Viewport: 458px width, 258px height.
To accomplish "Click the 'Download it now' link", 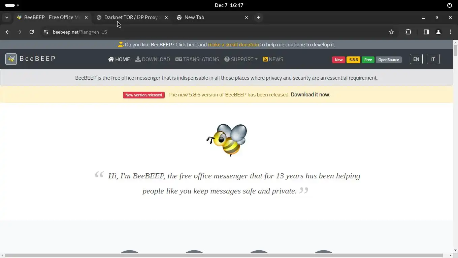I will coord(310,94).
